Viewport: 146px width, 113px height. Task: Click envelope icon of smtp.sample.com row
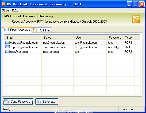coord(7,47)
